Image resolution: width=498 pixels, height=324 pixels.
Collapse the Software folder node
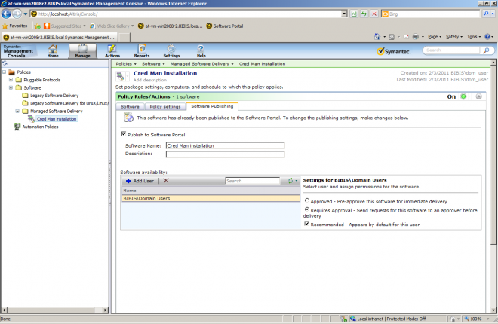[11, 87]
